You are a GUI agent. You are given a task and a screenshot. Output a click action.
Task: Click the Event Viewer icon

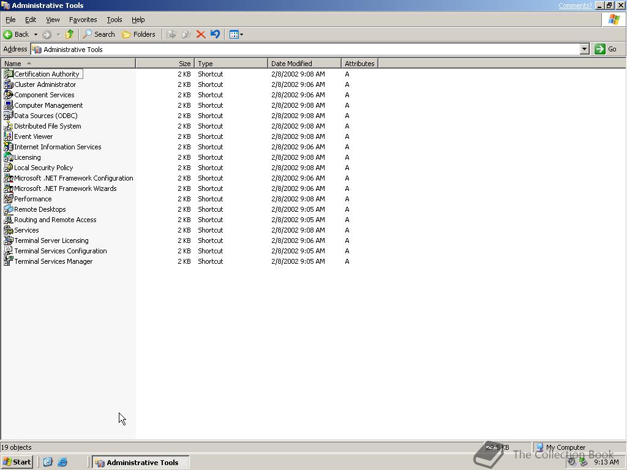pyautogui.click(x=8, y=136)
